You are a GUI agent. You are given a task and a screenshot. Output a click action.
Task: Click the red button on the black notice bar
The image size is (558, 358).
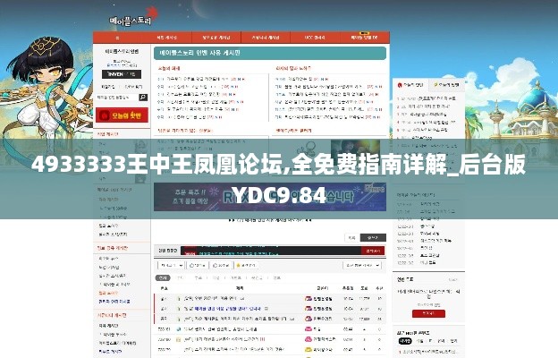click(x=373, y=251)
